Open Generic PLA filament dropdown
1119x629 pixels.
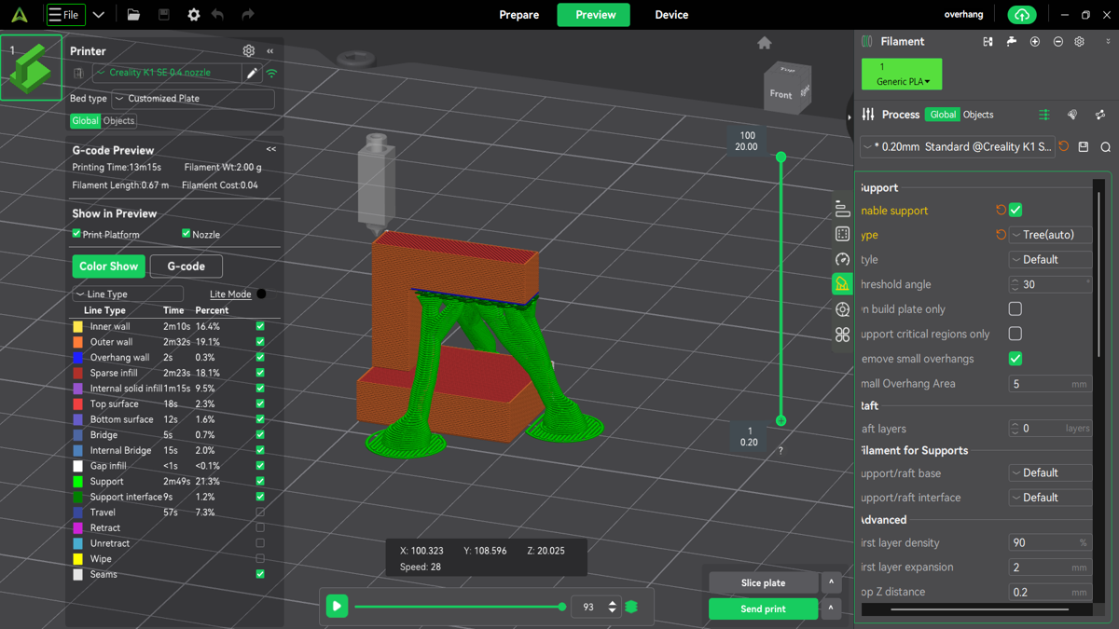click(902, 74)
